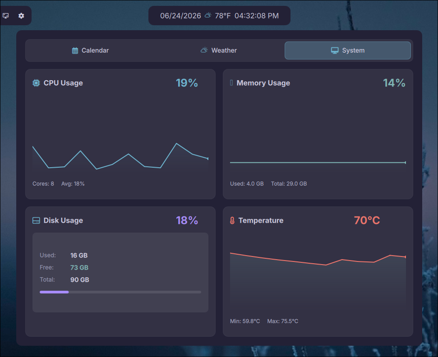Image resolution: width=438 pixels, height=357 pixels.
Task: Click the Temperature title
Action: coord(261,220)
